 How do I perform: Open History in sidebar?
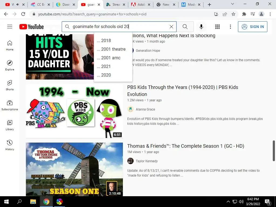click(x=10, y=145)
